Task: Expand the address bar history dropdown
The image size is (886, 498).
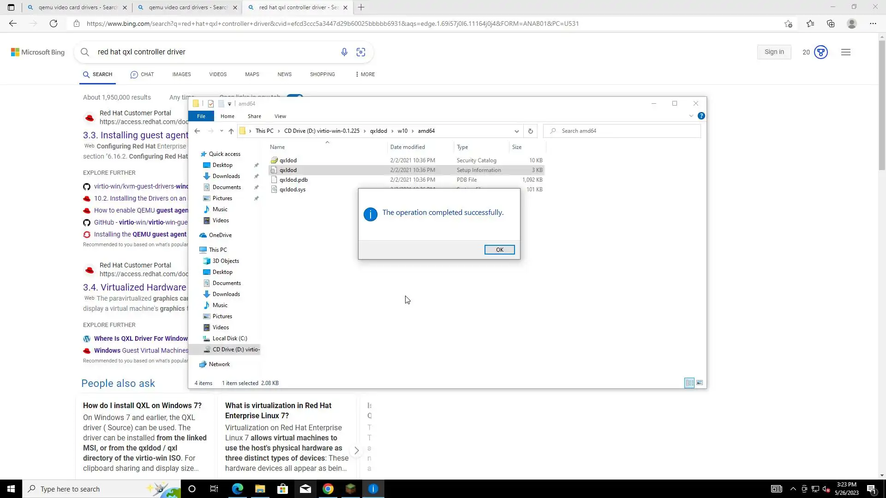Action: click(516, 131)
